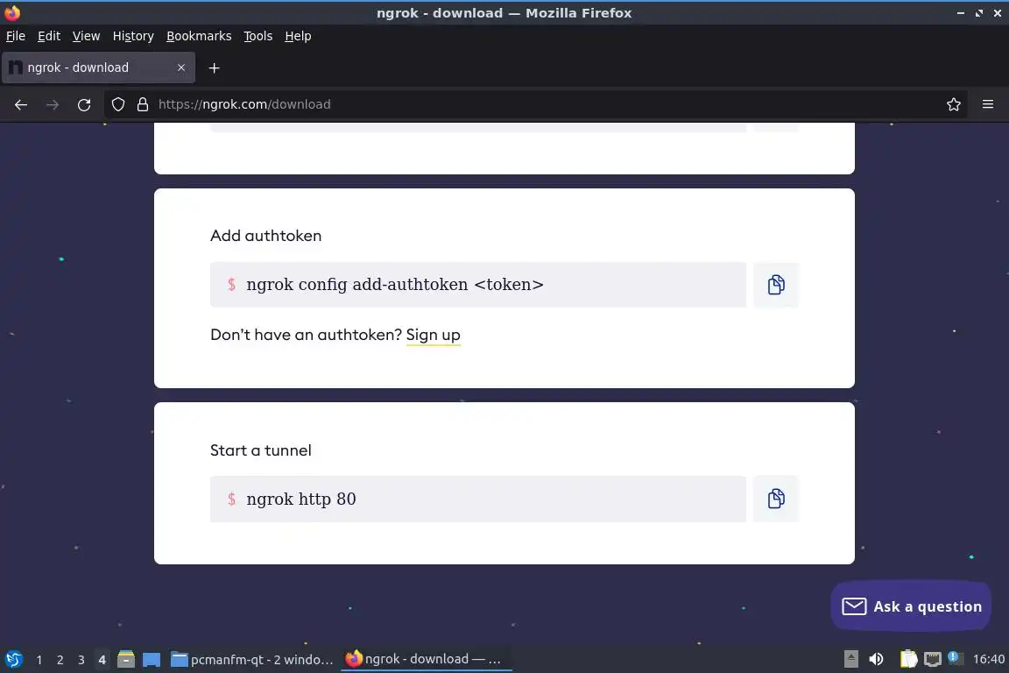
Task: Open the tracking protection shield info
Action: [x=117, y=104]
